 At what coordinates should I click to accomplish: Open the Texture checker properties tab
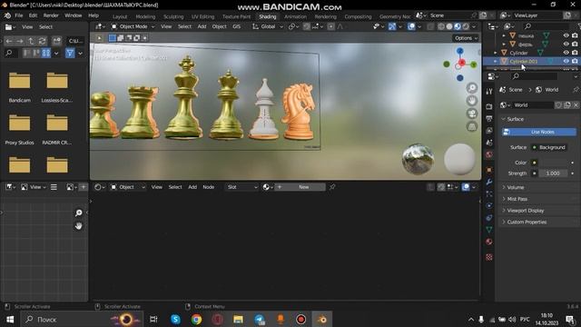click(489, 257)
